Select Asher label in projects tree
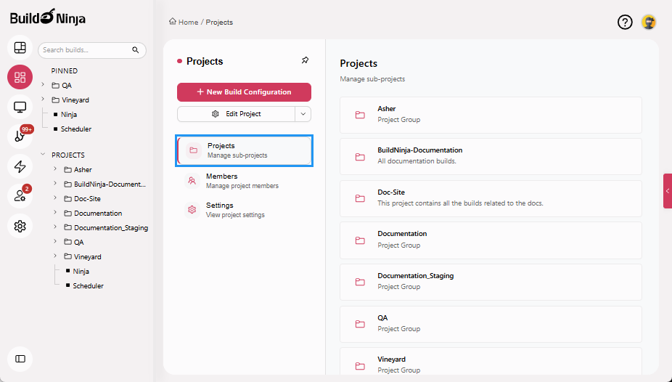The image size is (672, 382). (x=83, y=170)
